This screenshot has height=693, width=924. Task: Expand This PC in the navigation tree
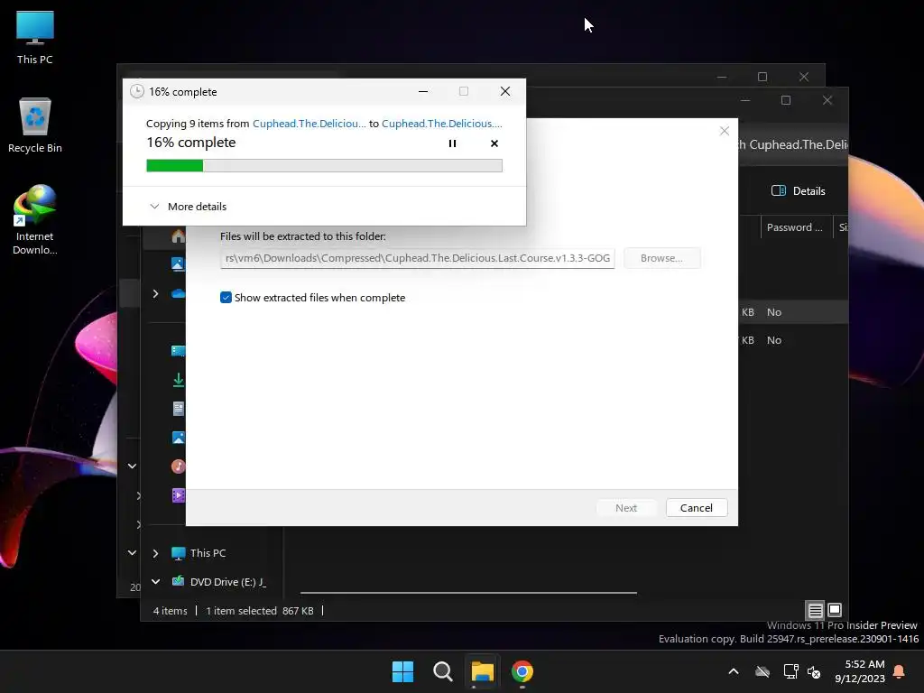tap(155, 553)
